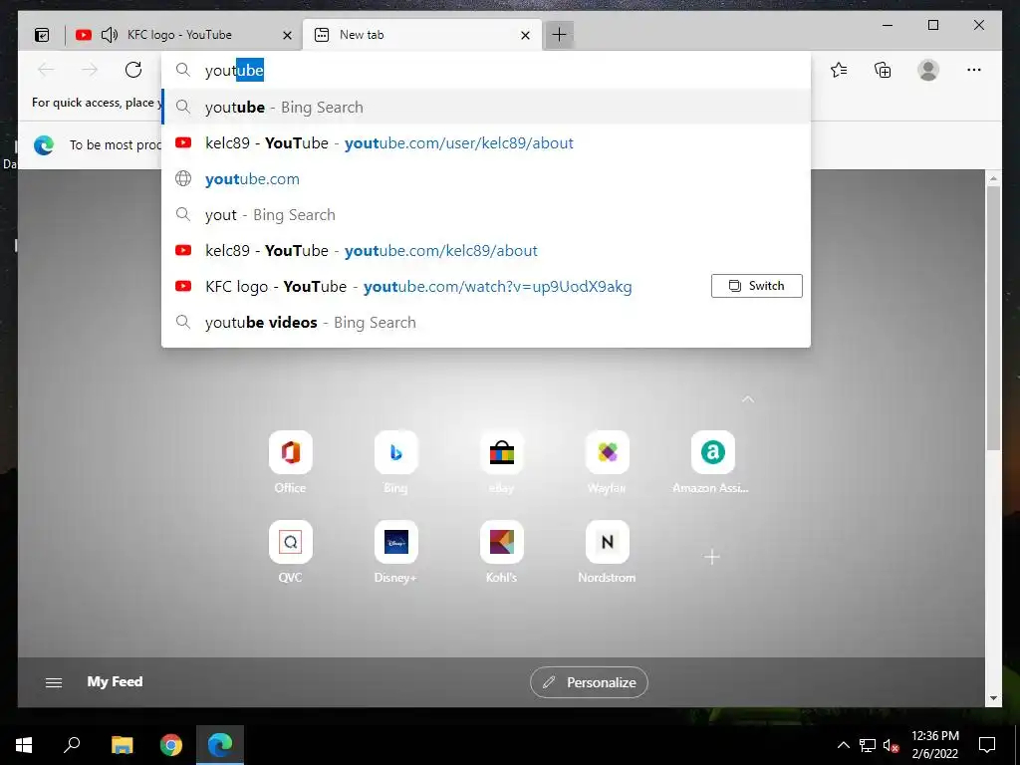This screenshot has height=765, width=1020.
Task: Mute the KFC logo YouTube tab audio
Action: (x=110, y=35)
